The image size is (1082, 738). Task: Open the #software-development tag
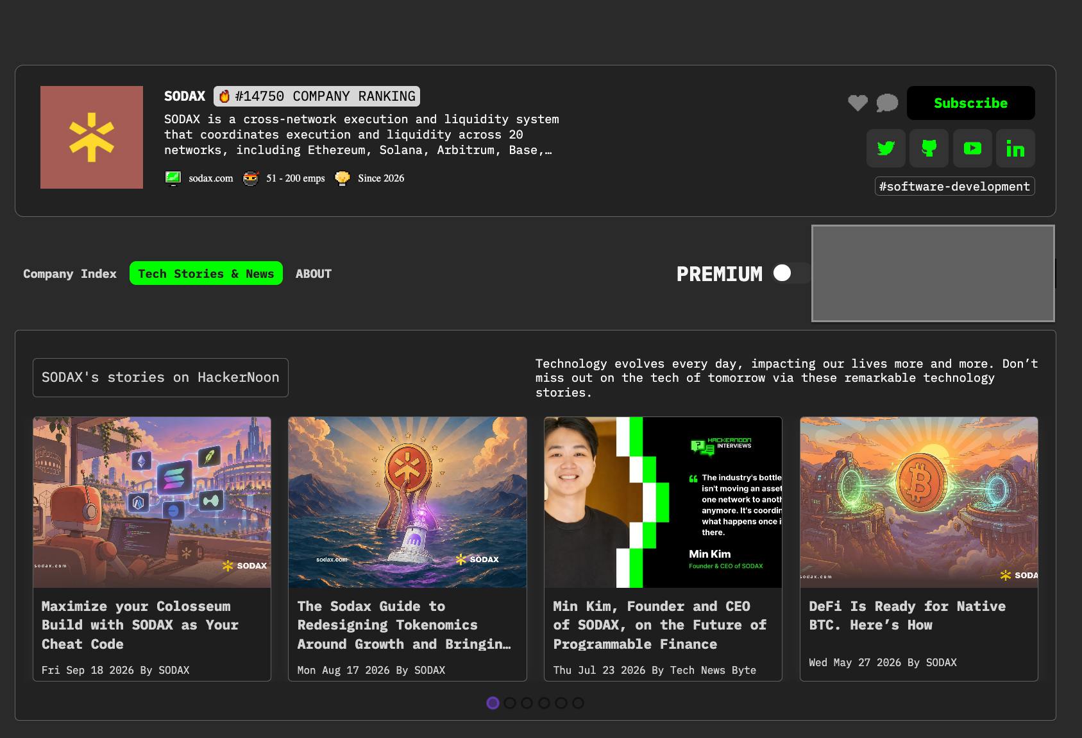(x=954, y=186)
